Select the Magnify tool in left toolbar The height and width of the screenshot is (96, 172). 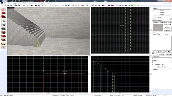[3, 13]
